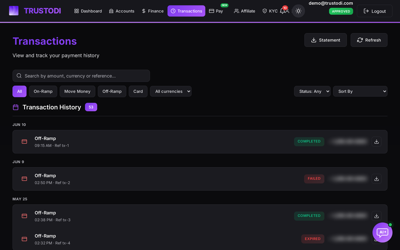
Task: Open the KYC section
Action: [x=270, y=11]
